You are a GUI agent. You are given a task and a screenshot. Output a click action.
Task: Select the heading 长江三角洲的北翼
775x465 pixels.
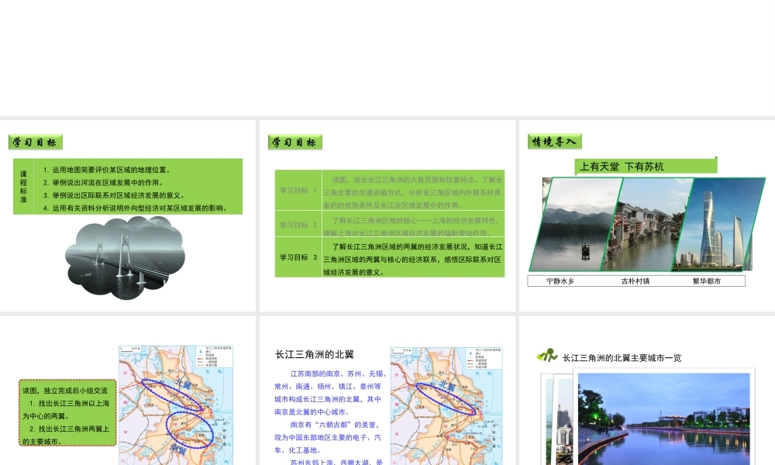[x=315, y=355]
